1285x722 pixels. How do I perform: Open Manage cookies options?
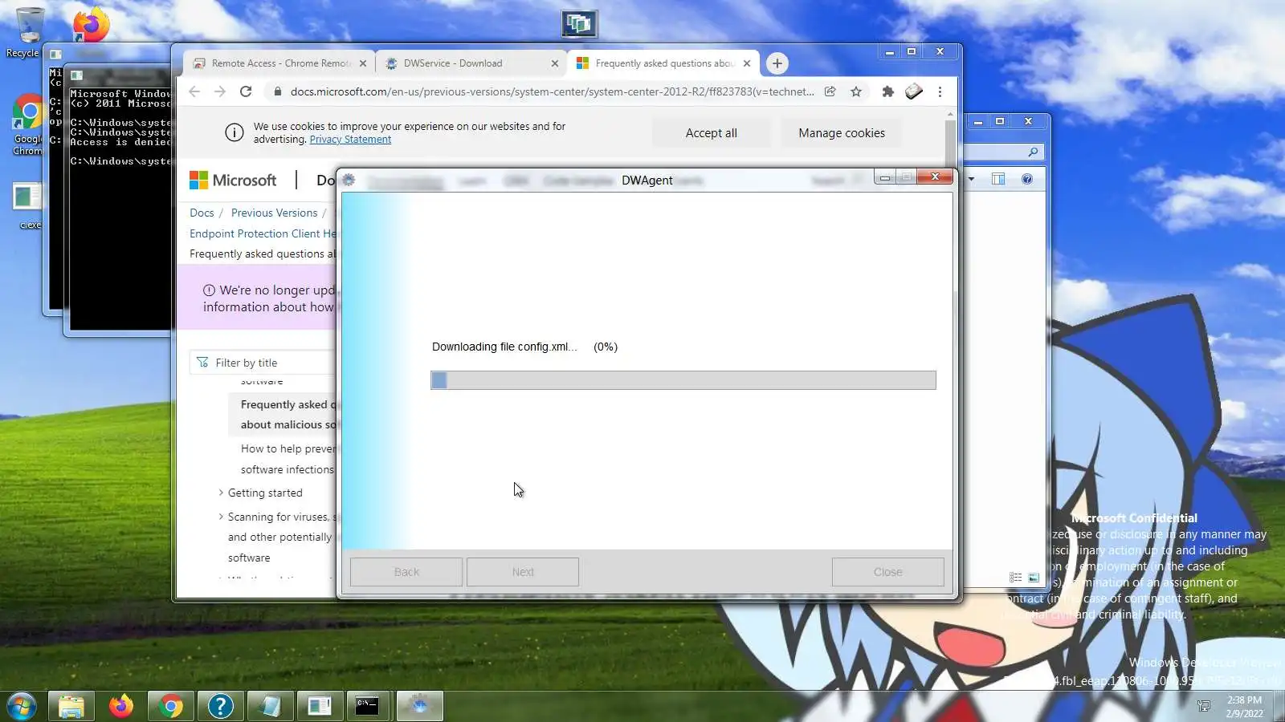(x=842, y=133)
